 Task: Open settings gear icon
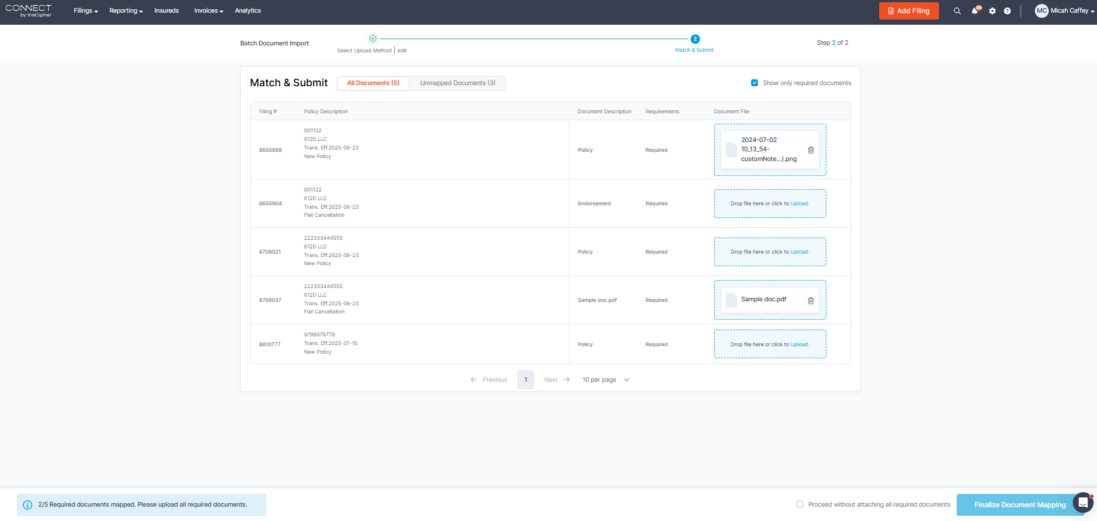point(992,11)
